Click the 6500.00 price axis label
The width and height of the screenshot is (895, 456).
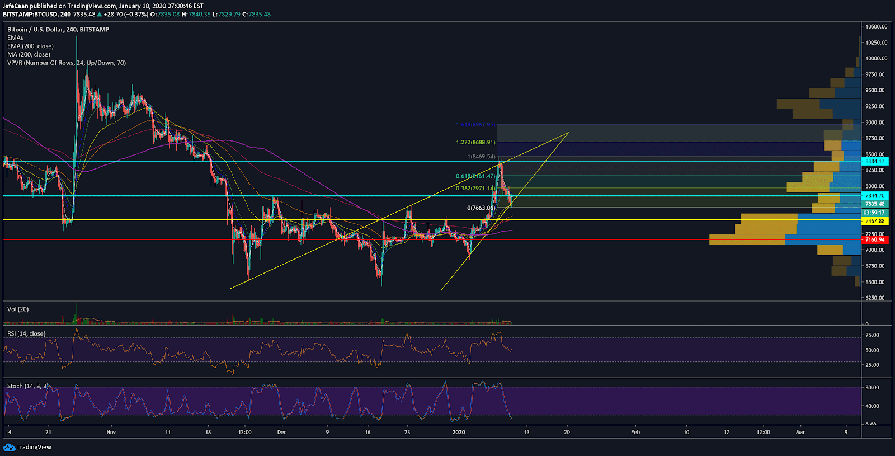point(875,282)
